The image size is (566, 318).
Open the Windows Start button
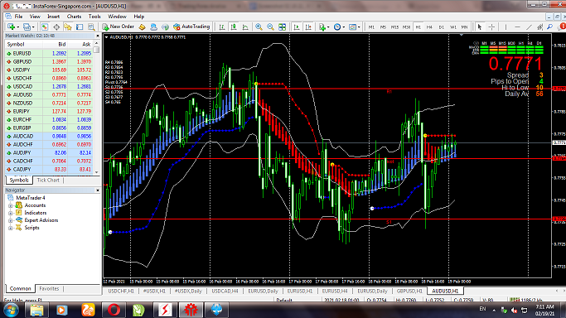tap(11, 310)
